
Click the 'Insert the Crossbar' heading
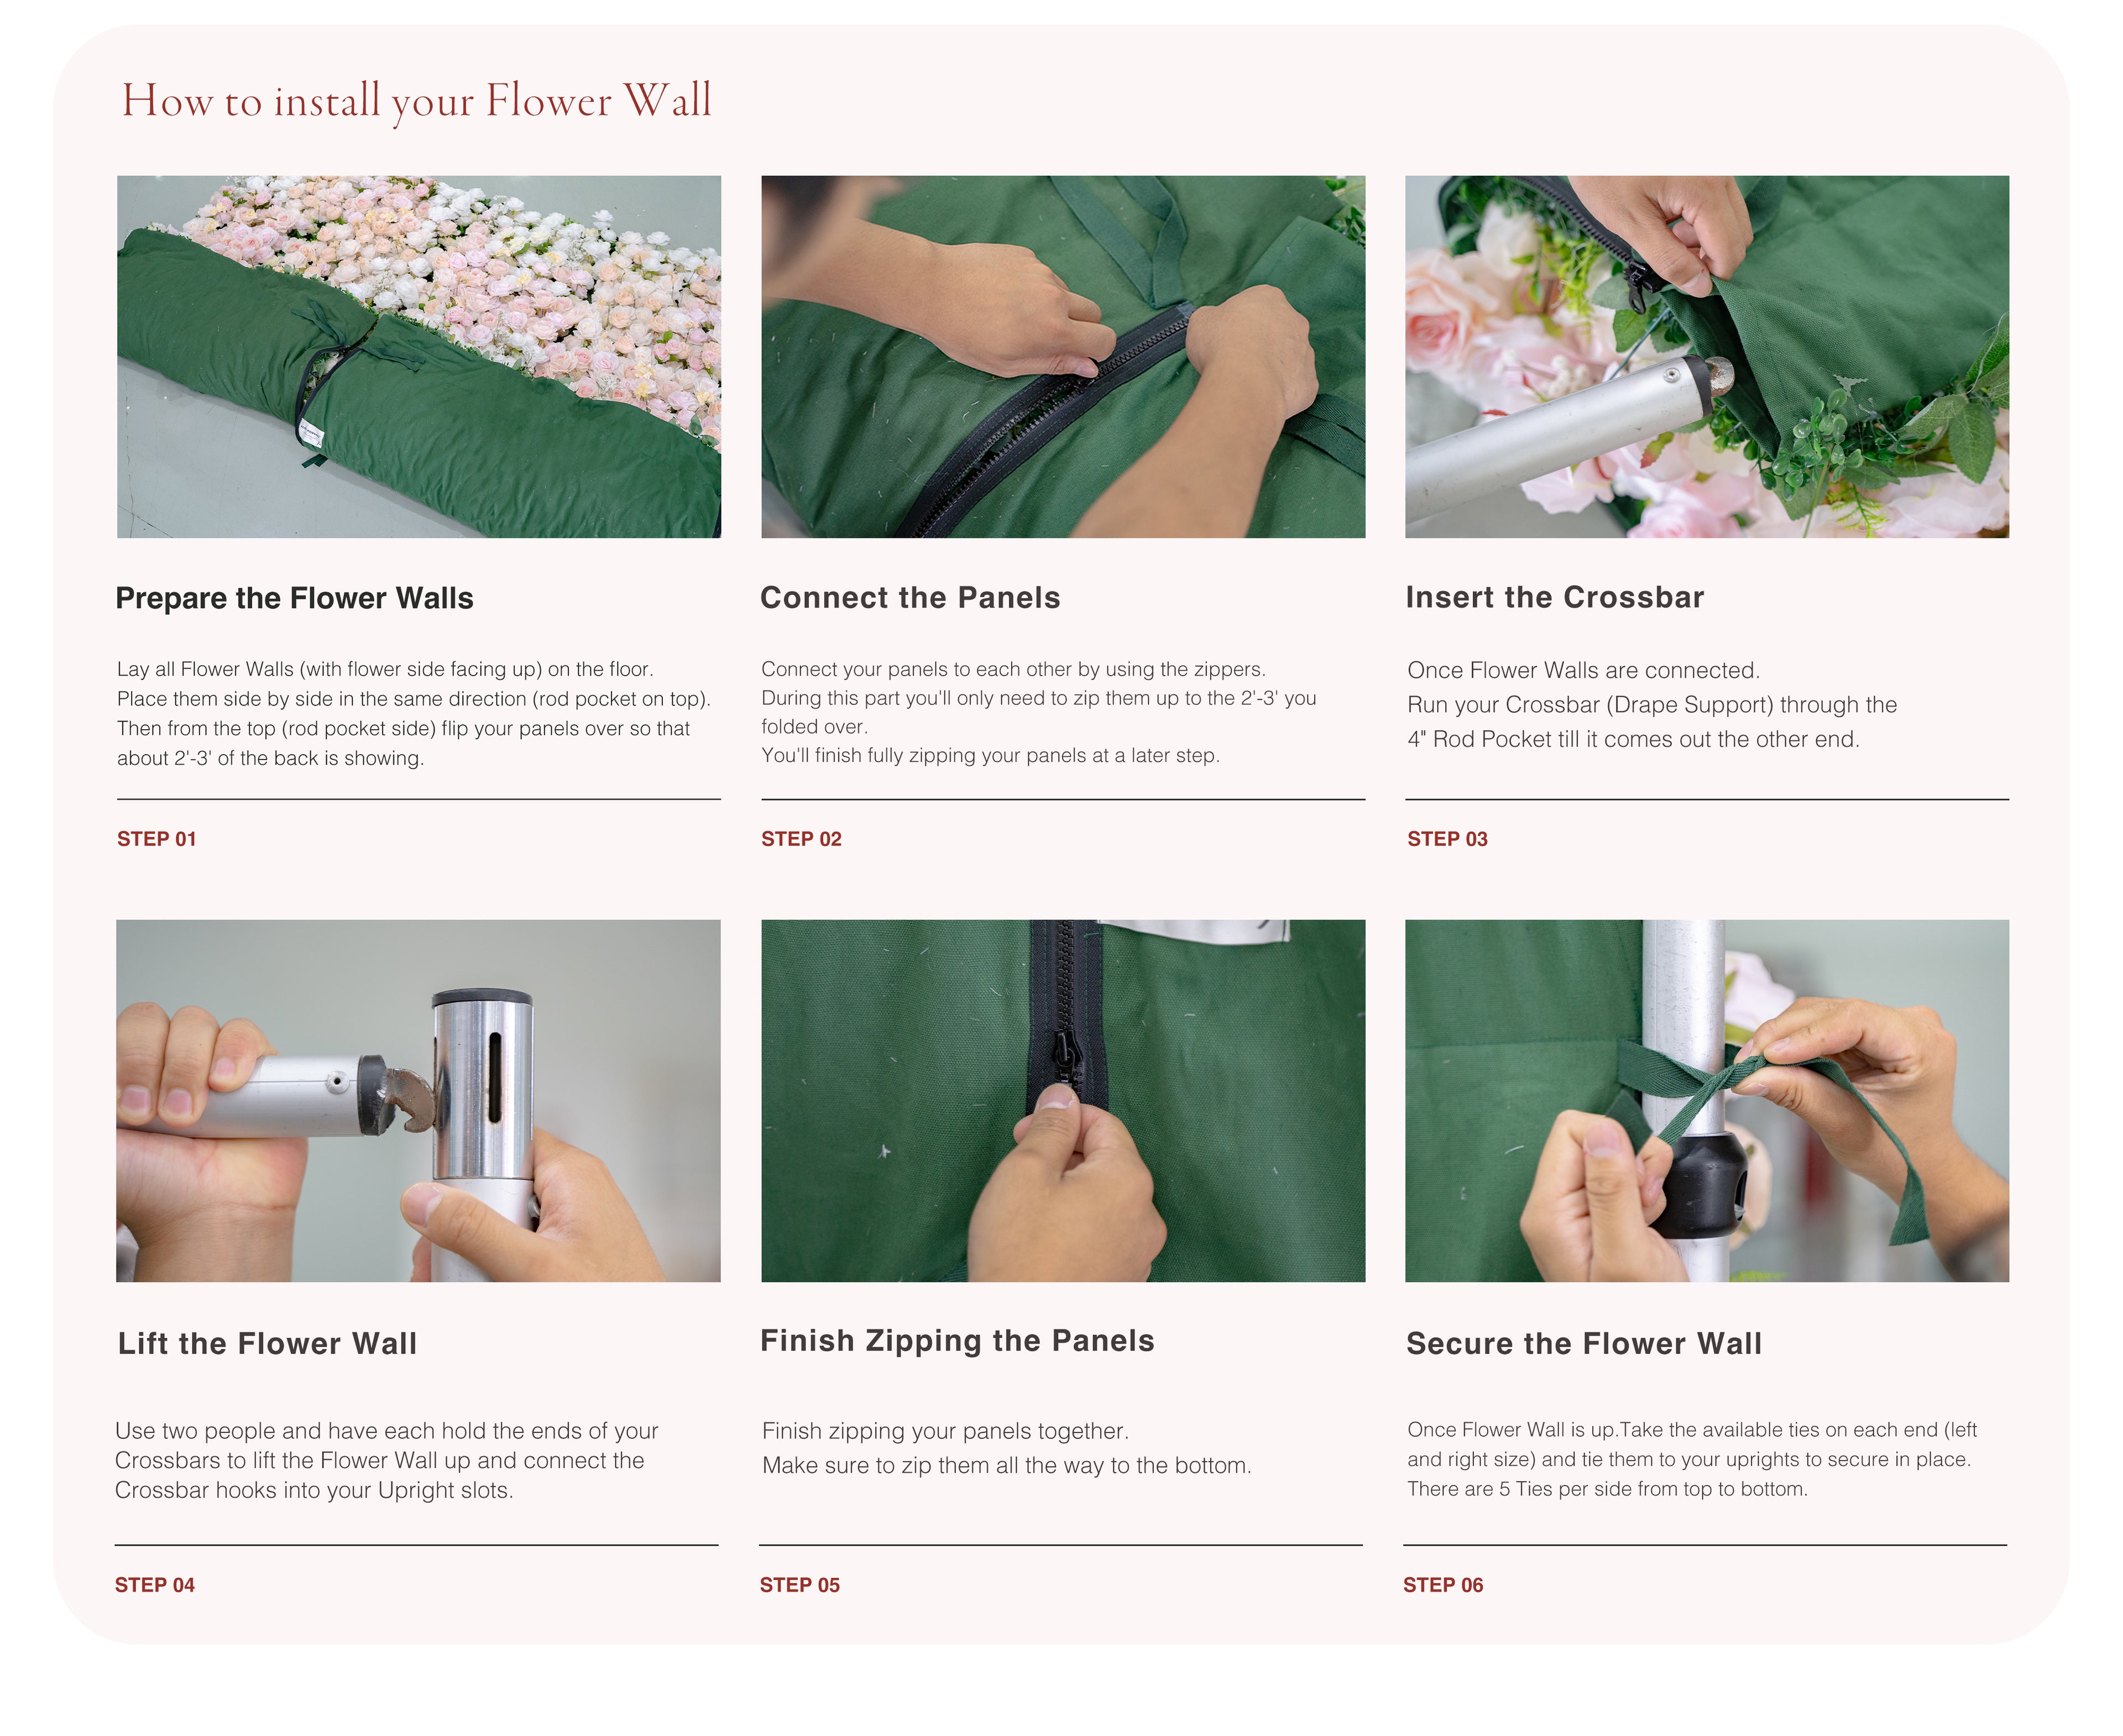tap(1555, 597)
